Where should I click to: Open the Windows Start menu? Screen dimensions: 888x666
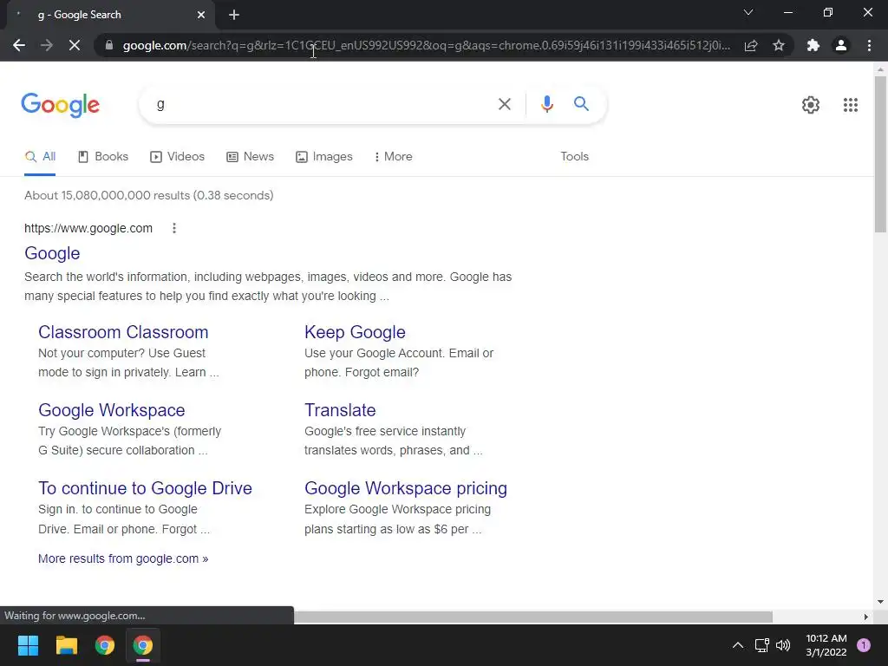pyautogui.click(x=28, y=645)
